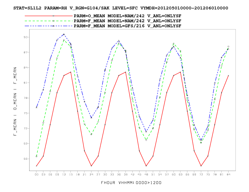This screenshot has width=249, height=192.
Task: Click the red O_MEAN marker at hour 84
Action: click(228, 76)
